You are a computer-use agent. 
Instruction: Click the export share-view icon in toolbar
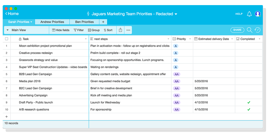coord(121,30)
